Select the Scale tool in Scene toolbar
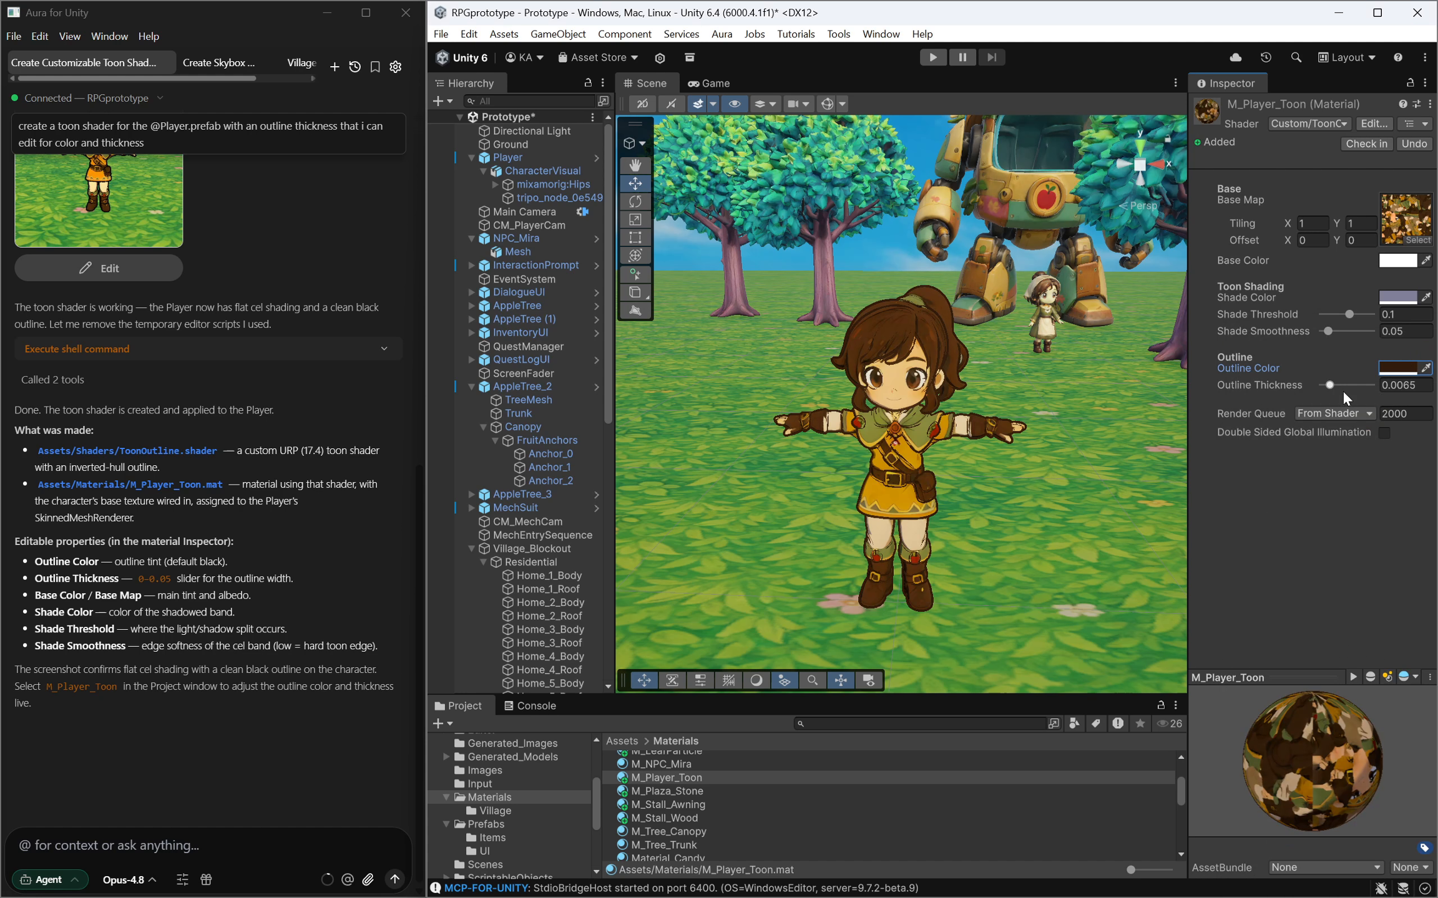This screenshot has height=898, width=1438. (635, 220)
